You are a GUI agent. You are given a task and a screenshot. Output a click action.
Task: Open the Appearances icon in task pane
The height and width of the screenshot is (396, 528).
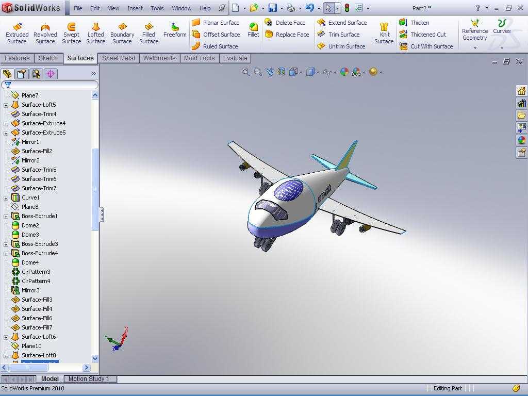click(x=521, y=140)
